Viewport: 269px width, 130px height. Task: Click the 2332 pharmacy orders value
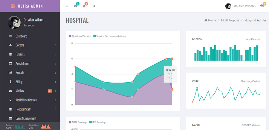[195, 81]
